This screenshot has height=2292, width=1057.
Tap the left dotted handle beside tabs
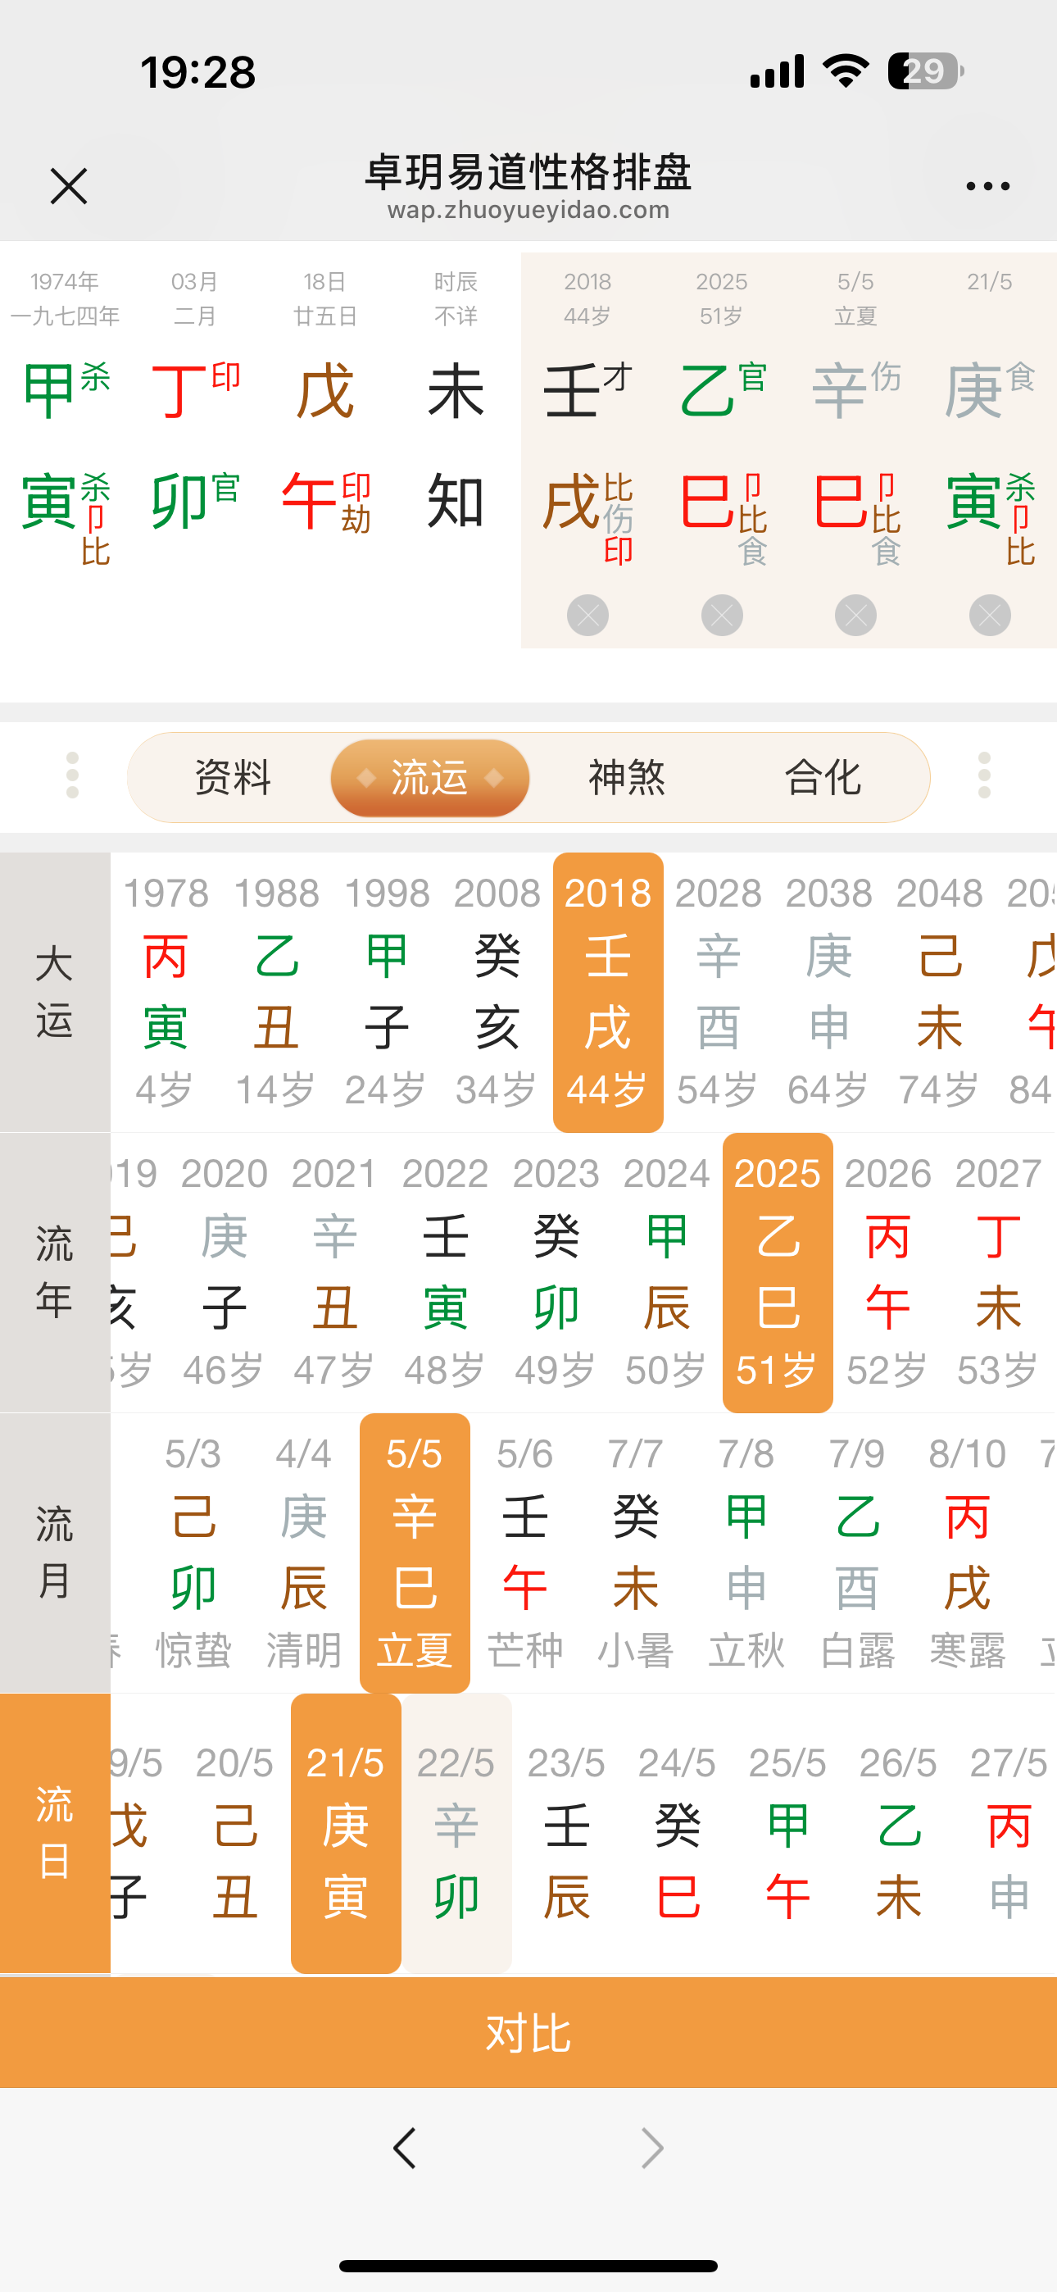pyautogui.click(x=73, y=775)
